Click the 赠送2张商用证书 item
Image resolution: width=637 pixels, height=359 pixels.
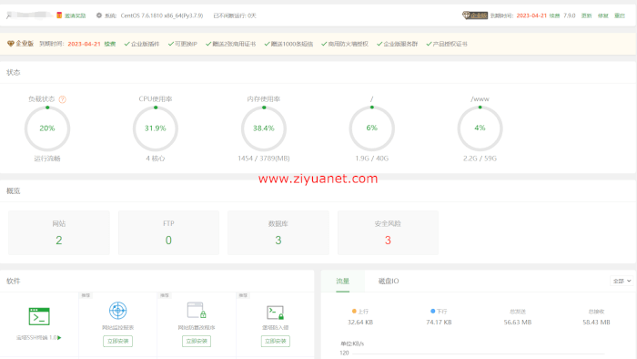231,44
